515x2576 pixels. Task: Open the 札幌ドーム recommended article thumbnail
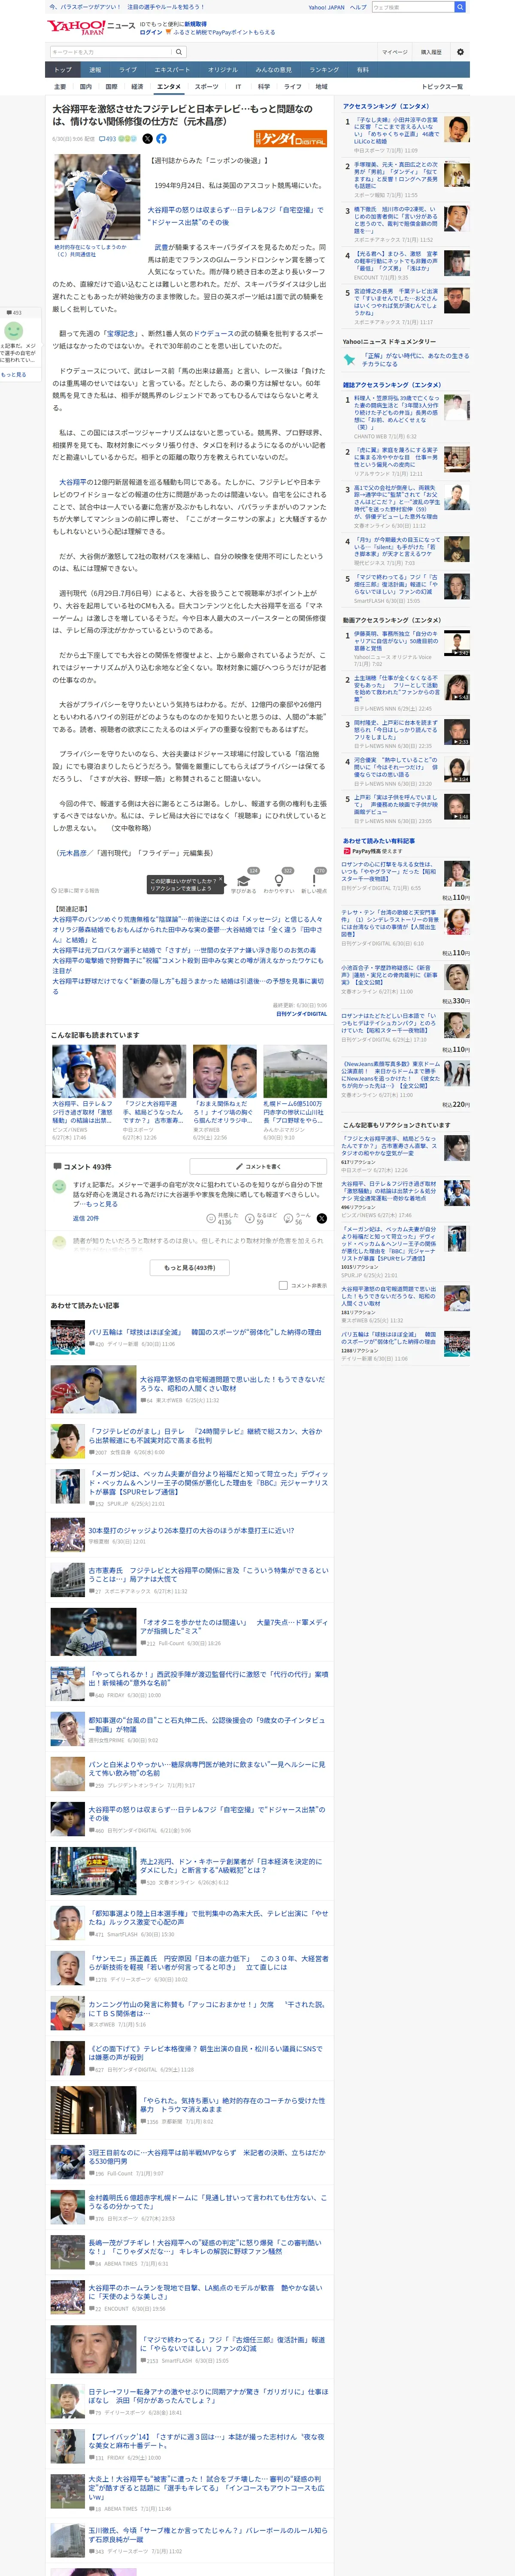tap(295, 1072)
